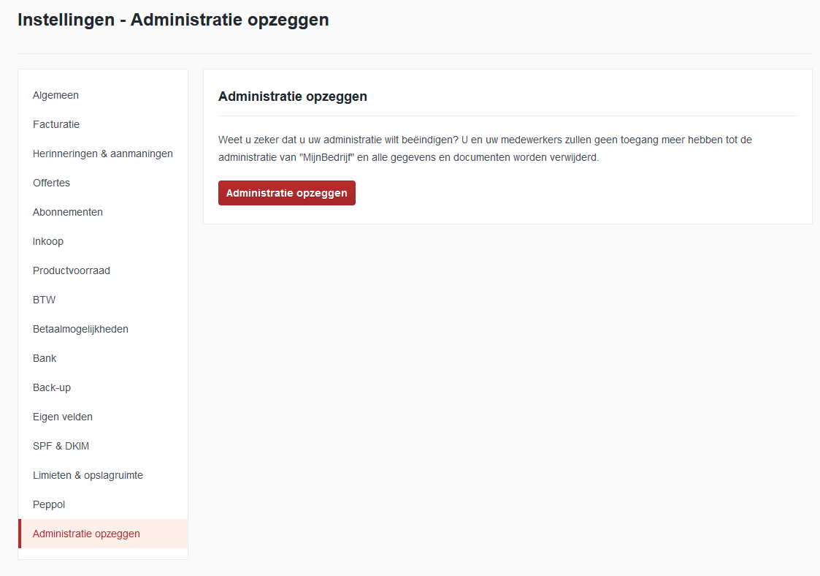This screenshot has width=820, height=576.
Task: Select Peppol in settings menu
Action: click(49, 504)
